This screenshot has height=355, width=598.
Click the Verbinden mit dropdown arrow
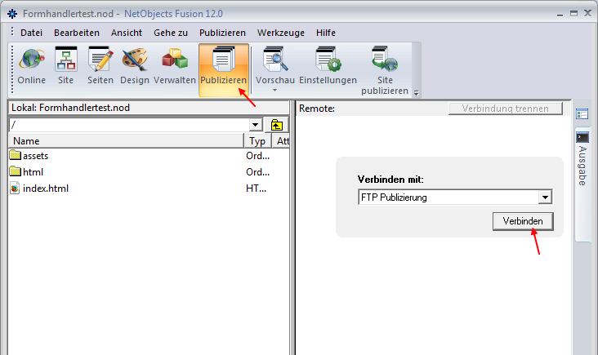pyautogui.click(x=545, y=197)
